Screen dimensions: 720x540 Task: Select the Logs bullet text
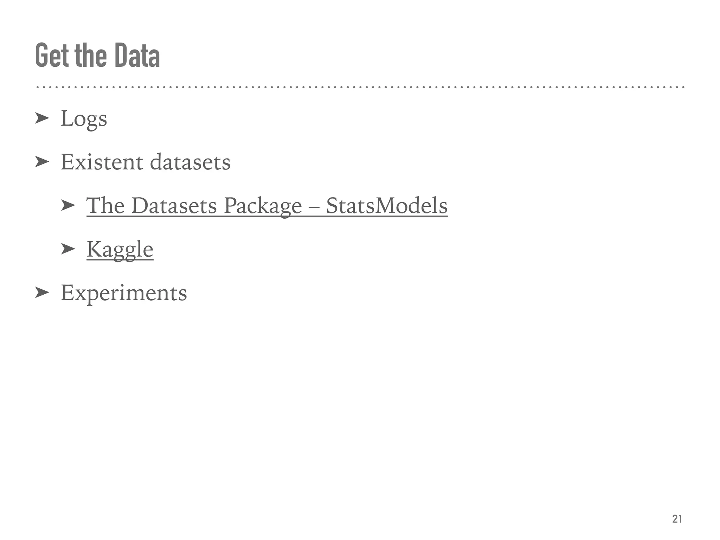[x=84, y=120]
